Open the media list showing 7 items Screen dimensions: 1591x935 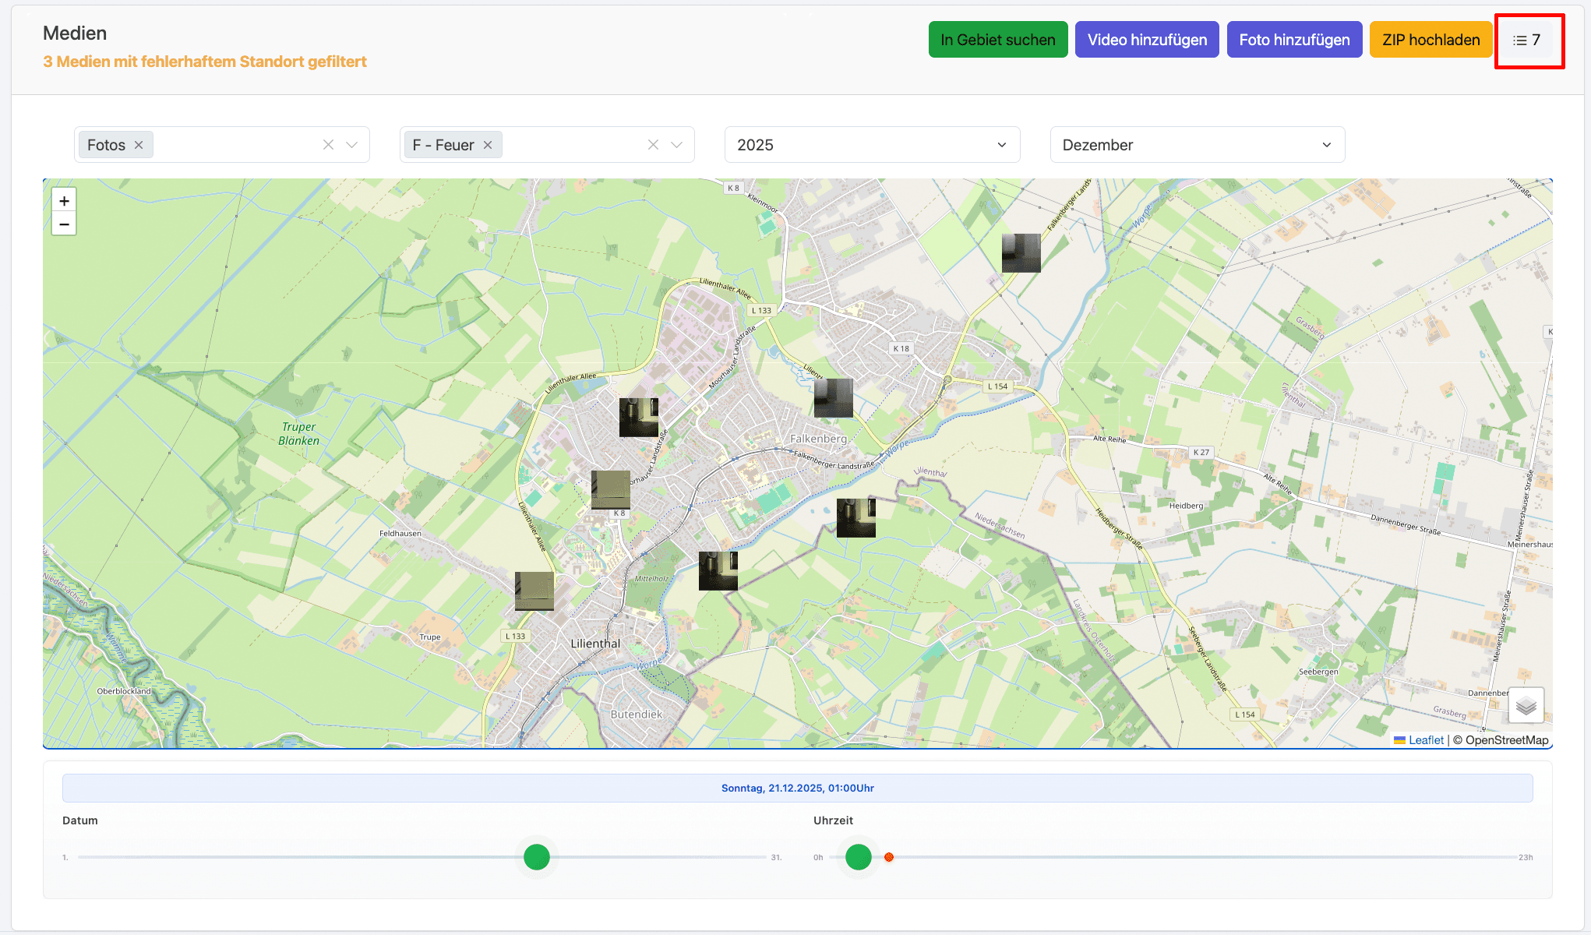1527,41
